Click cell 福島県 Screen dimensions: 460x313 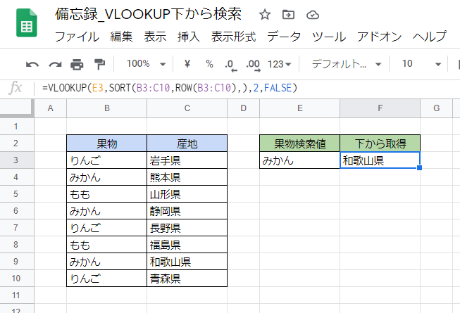tap(187, 245)
